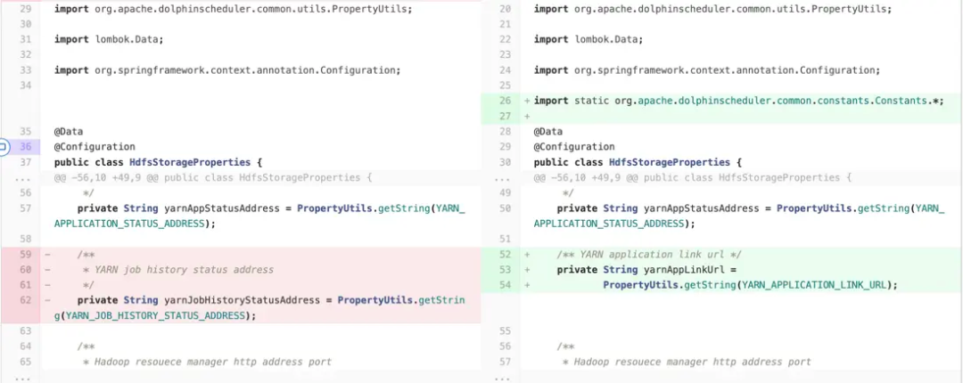
Task: Select highlighted line number 36 in left pane
Action: tap(25, 147)
